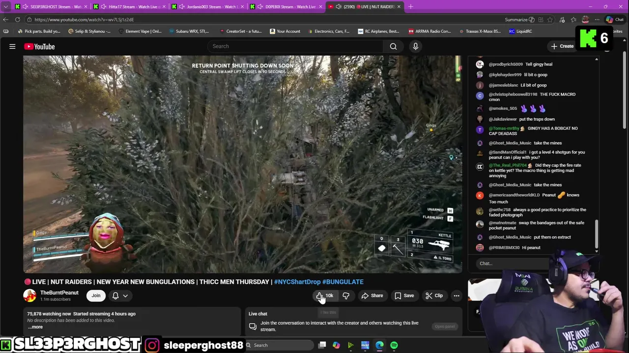Screen dimensions: 629x353
Task: Unmute the Jordanis003 Stream tab speaker icon
Action: [182, 6]
